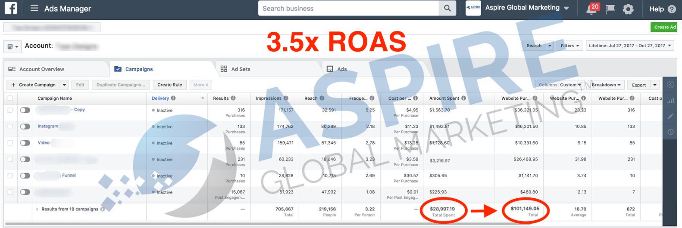Check the box for the Instagram campaign row
Image resolution: width=682 pixels, height=228 pixels.
[x=10, y=126]
